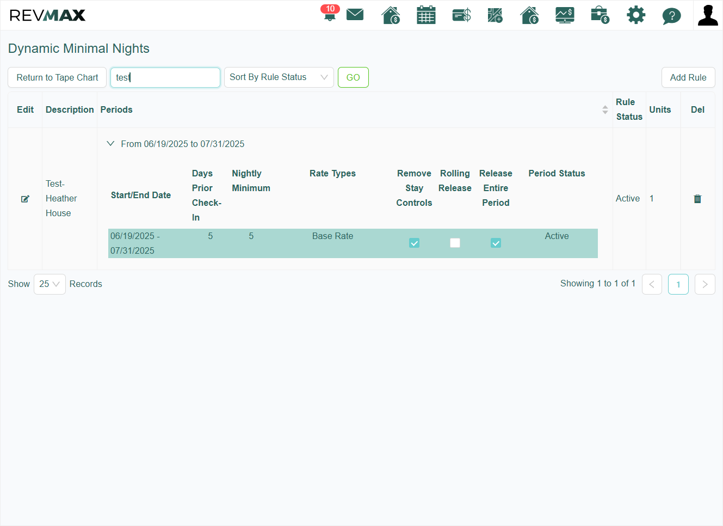
Task: Click the Return to Tape Chart button
Action: coord(57,77)
